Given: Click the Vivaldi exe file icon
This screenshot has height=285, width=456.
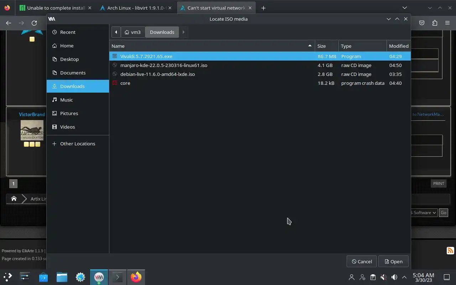Looking at the screenshot, I should click(115, 56).
